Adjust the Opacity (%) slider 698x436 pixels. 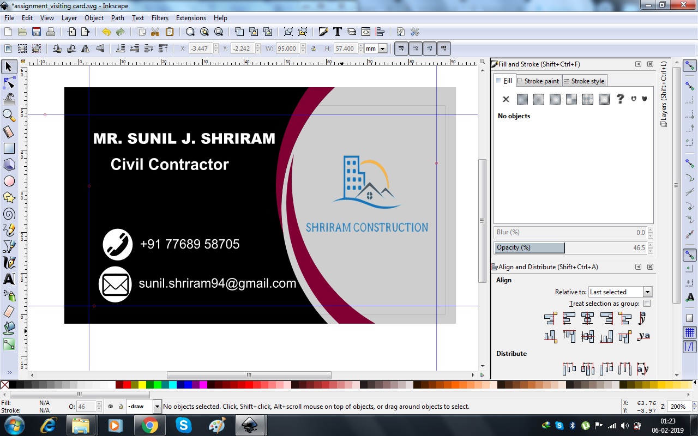click(570, 247)
